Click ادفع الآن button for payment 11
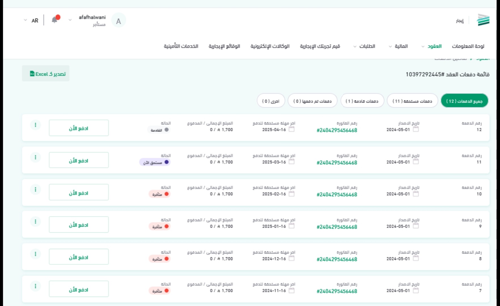This screenshot has width=500, height=306. (79, 160)
